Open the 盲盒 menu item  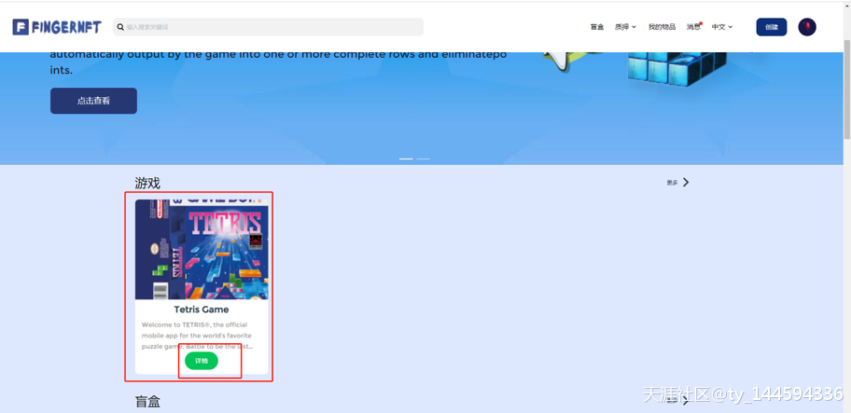597,27
